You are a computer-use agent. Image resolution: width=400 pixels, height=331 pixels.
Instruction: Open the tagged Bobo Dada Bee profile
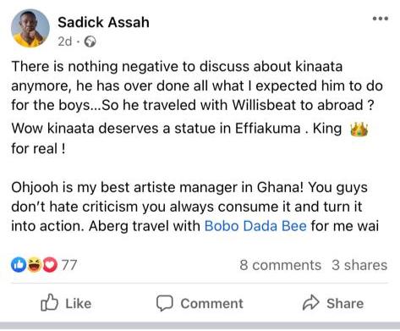tap(255, 226)
